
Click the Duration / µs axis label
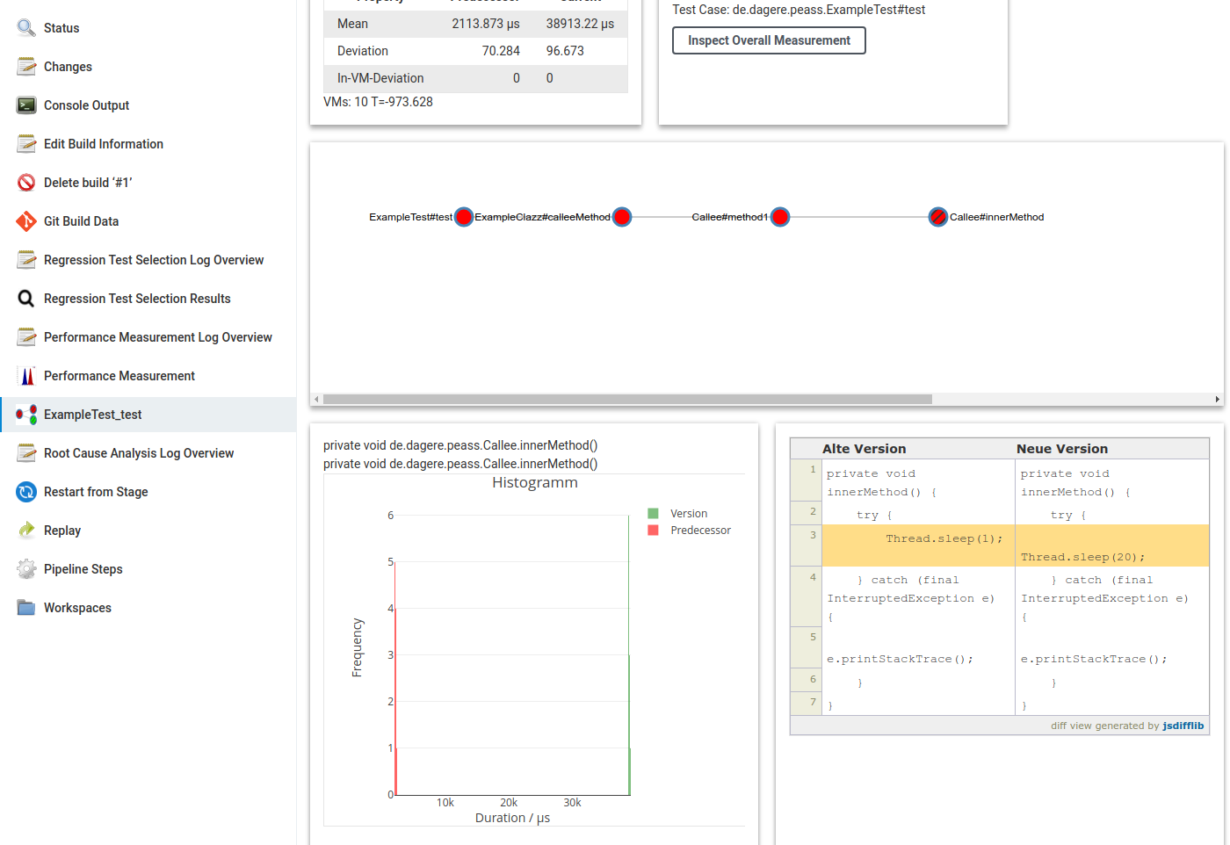click(x=512, y=818)
